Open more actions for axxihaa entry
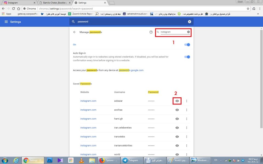Viewport: 263px width, 164px height. point(187,110)
